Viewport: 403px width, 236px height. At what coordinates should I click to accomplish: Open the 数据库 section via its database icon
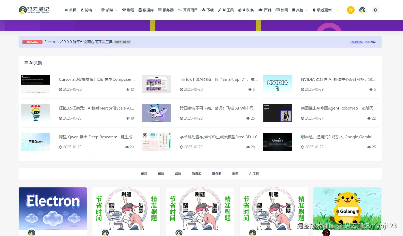(140, 10)
